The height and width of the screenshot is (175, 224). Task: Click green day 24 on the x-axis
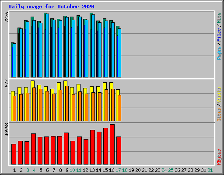(x=164, y=170)
